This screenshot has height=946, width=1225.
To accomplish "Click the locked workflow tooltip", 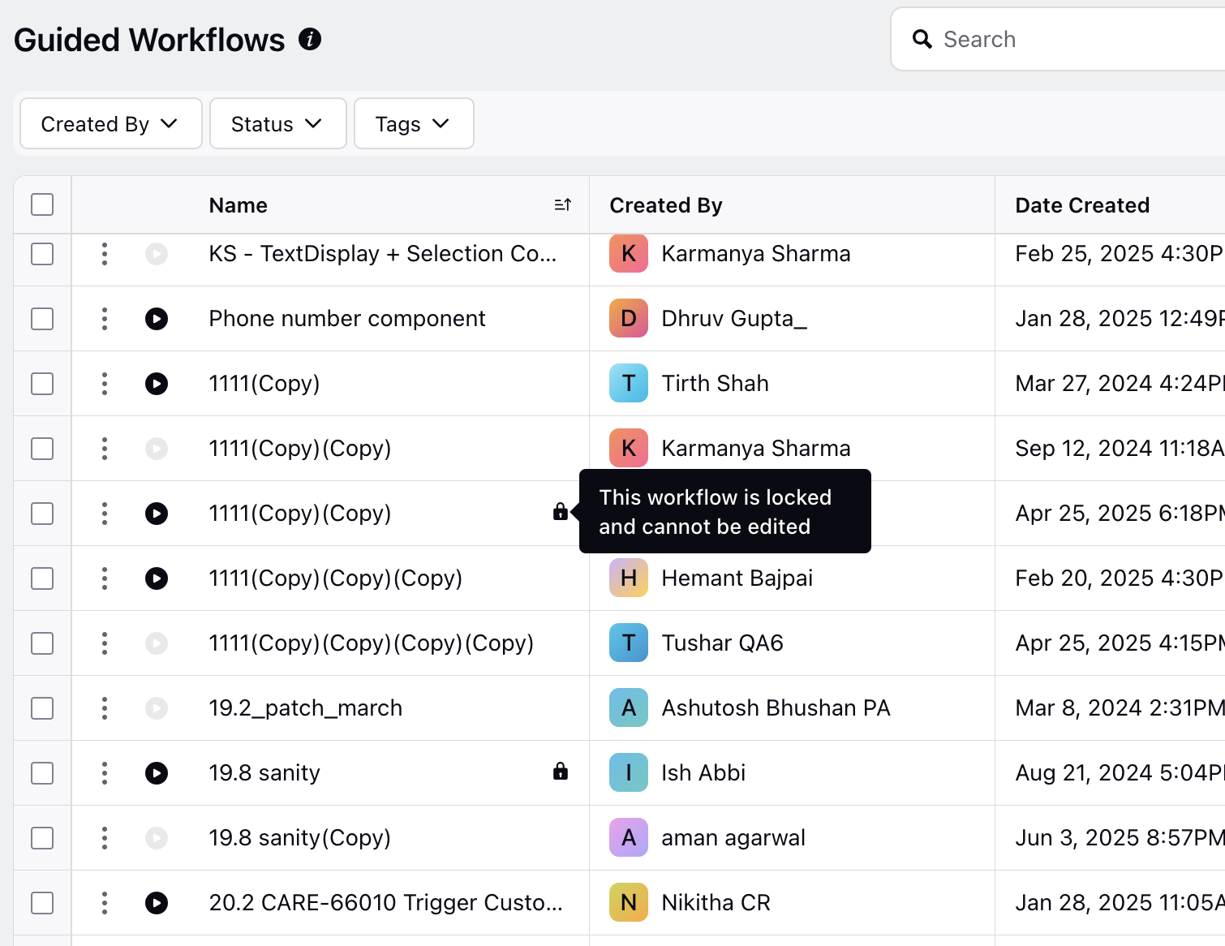I will point(725,511).
